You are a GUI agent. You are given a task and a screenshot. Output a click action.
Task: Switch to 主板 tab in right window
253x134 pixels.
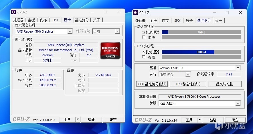point(153,21)
